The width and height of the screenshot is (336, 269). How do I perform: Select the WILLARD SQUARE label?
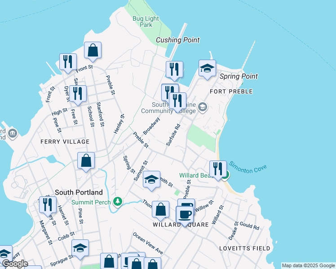point(181,225)
